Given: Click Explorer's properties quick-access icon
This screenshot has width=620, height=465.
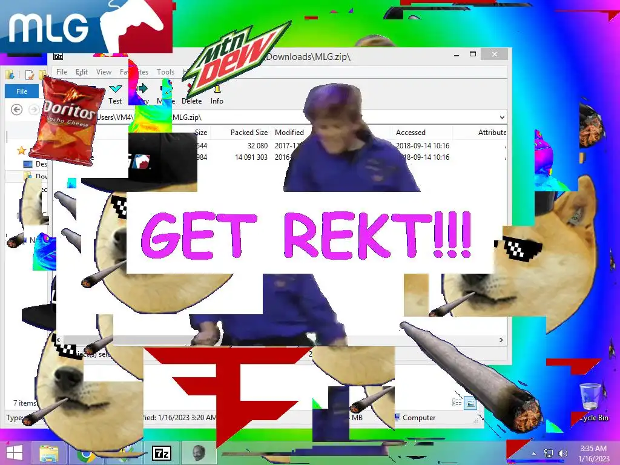Looking at the screenshot, I should tap(29, 74).
